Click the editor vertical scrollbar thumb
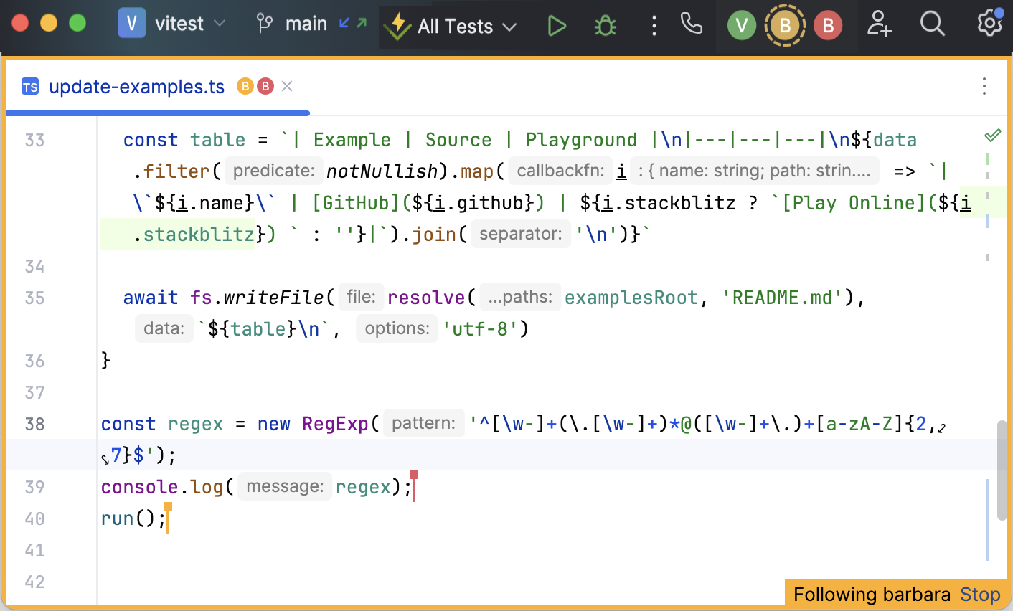 [x=1002, y=470]
